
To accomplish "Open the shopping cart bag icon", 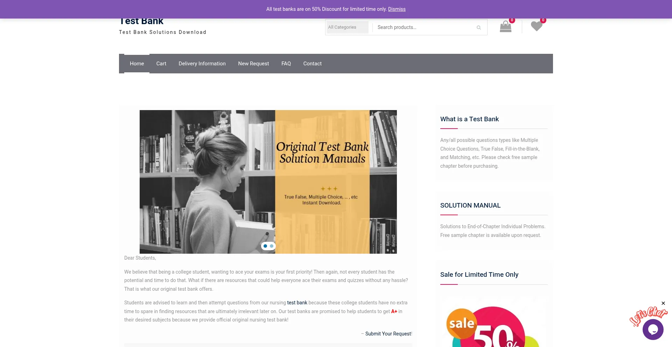I will [x=505, y=27].
